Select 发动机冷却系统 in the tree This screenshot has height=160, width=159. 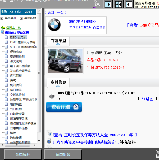20,71
